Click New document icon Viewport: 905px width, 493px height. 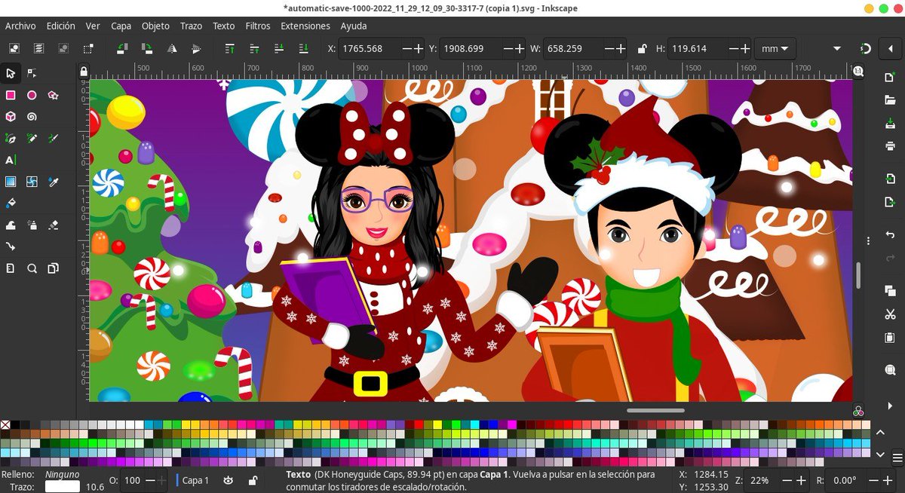point(891,78)
